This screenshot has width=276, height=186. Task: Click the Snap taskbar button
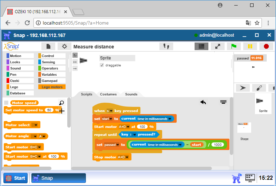[x=59, y=178]
